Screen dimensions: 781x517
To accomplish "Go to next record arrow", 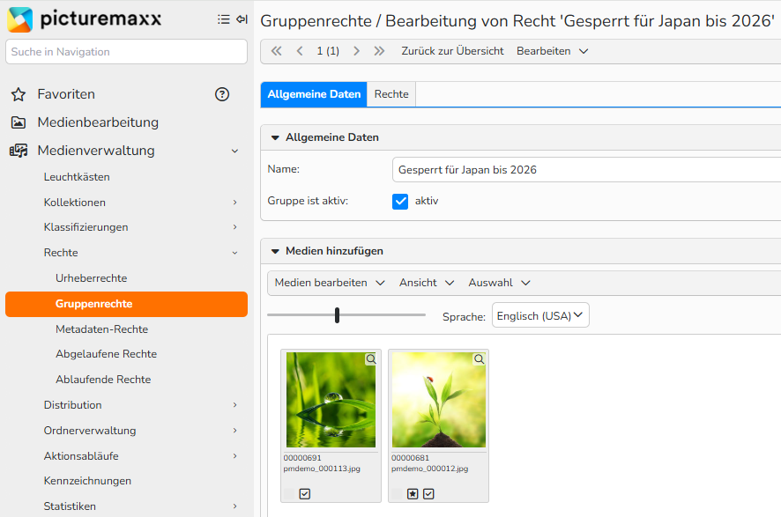I will [356, 51].
